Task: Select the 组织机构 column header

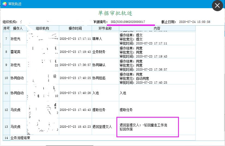Action: pyautogui.click(x=42, y=28)
